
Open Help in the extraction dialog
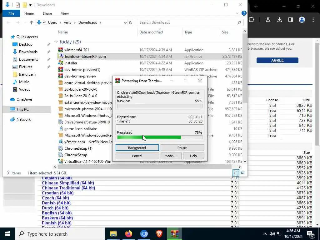click(193, 156)
